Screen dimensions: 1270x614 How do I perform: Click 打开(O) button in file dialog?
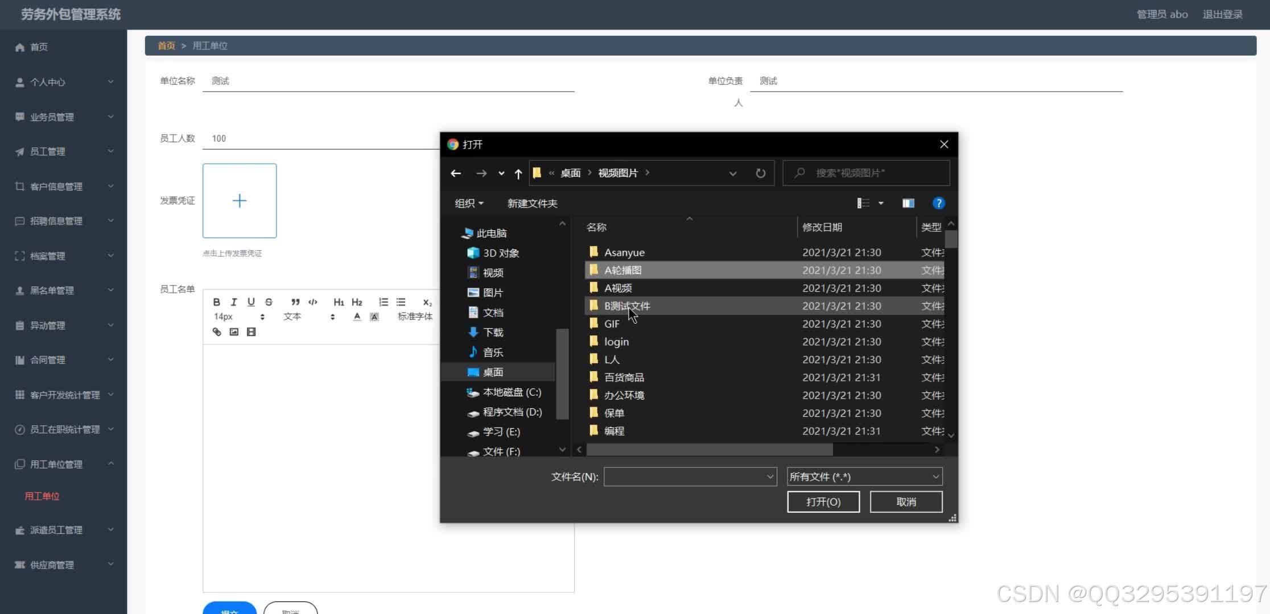tap(823, 501)
